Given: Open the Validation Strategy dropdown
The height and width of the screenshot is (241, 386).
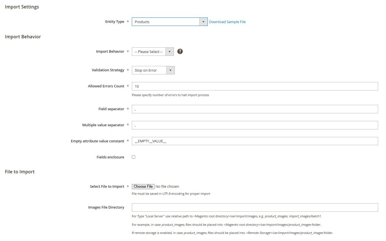Looking at the screenshot, I should (x=153, y=70).
